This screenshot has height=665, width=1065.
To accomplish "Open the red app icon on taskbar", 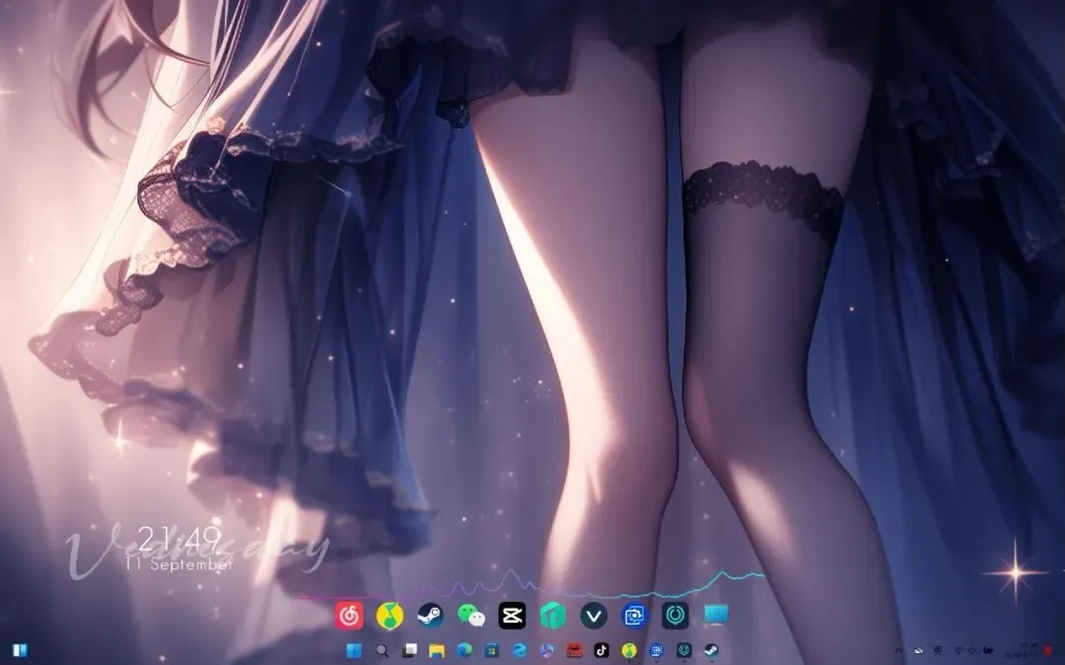I will [575, 651].
